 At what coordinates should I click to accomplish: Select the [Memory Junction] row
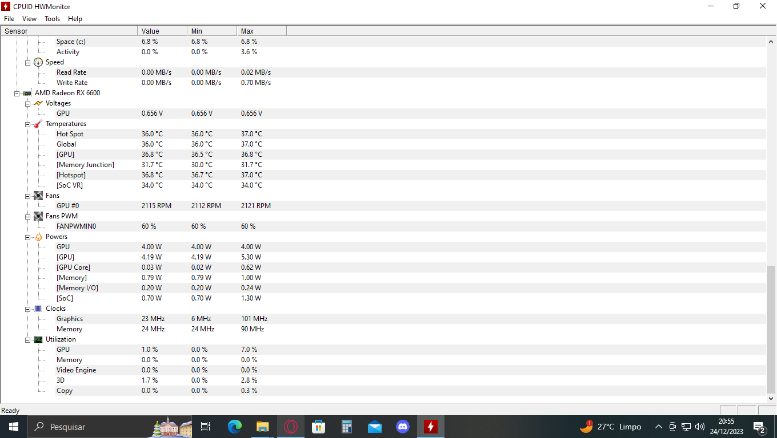383,165
